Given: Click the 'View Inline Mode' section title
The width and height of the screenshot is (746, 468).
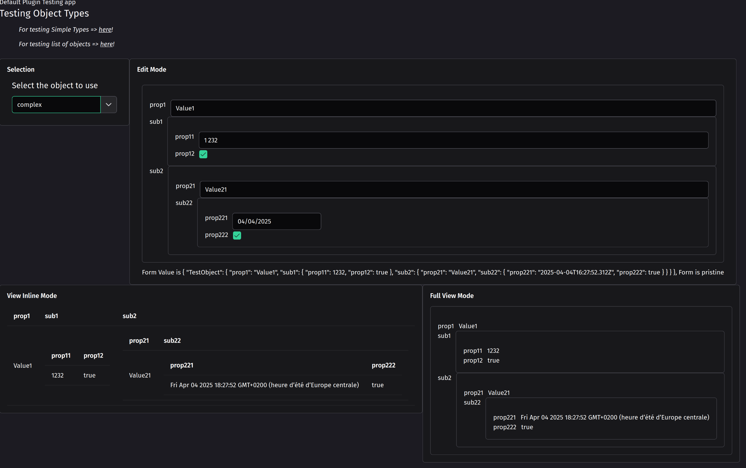Looking at the screenshot, I should [x=32, y=296].
